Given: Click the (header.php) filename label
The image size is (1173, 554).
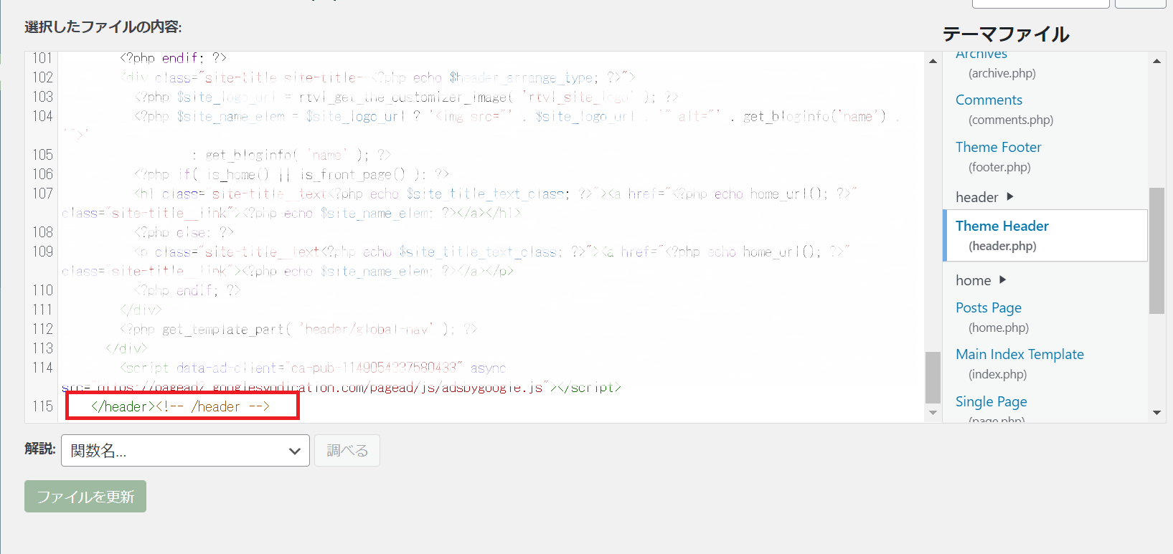Looking at the screenshot, I should click(1002, 246).
